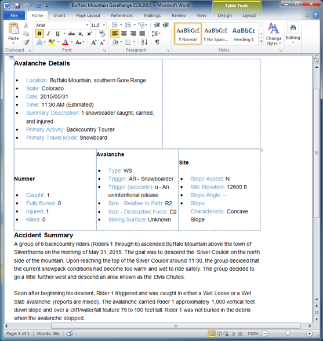Click the Redo arrow in quick access
Image resolution: width=323 pixels, height=341 pixels.
38,5
